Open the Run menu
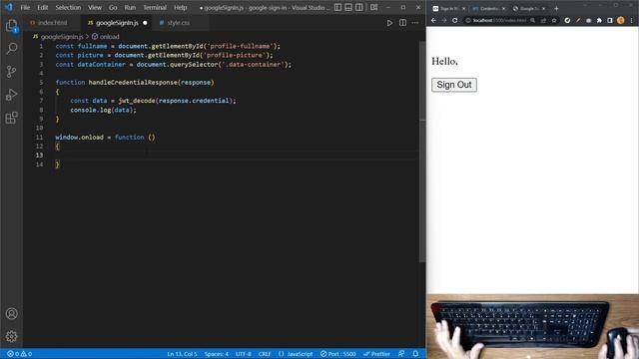This screenshot has width=639, height=359. tap(130, 7)
